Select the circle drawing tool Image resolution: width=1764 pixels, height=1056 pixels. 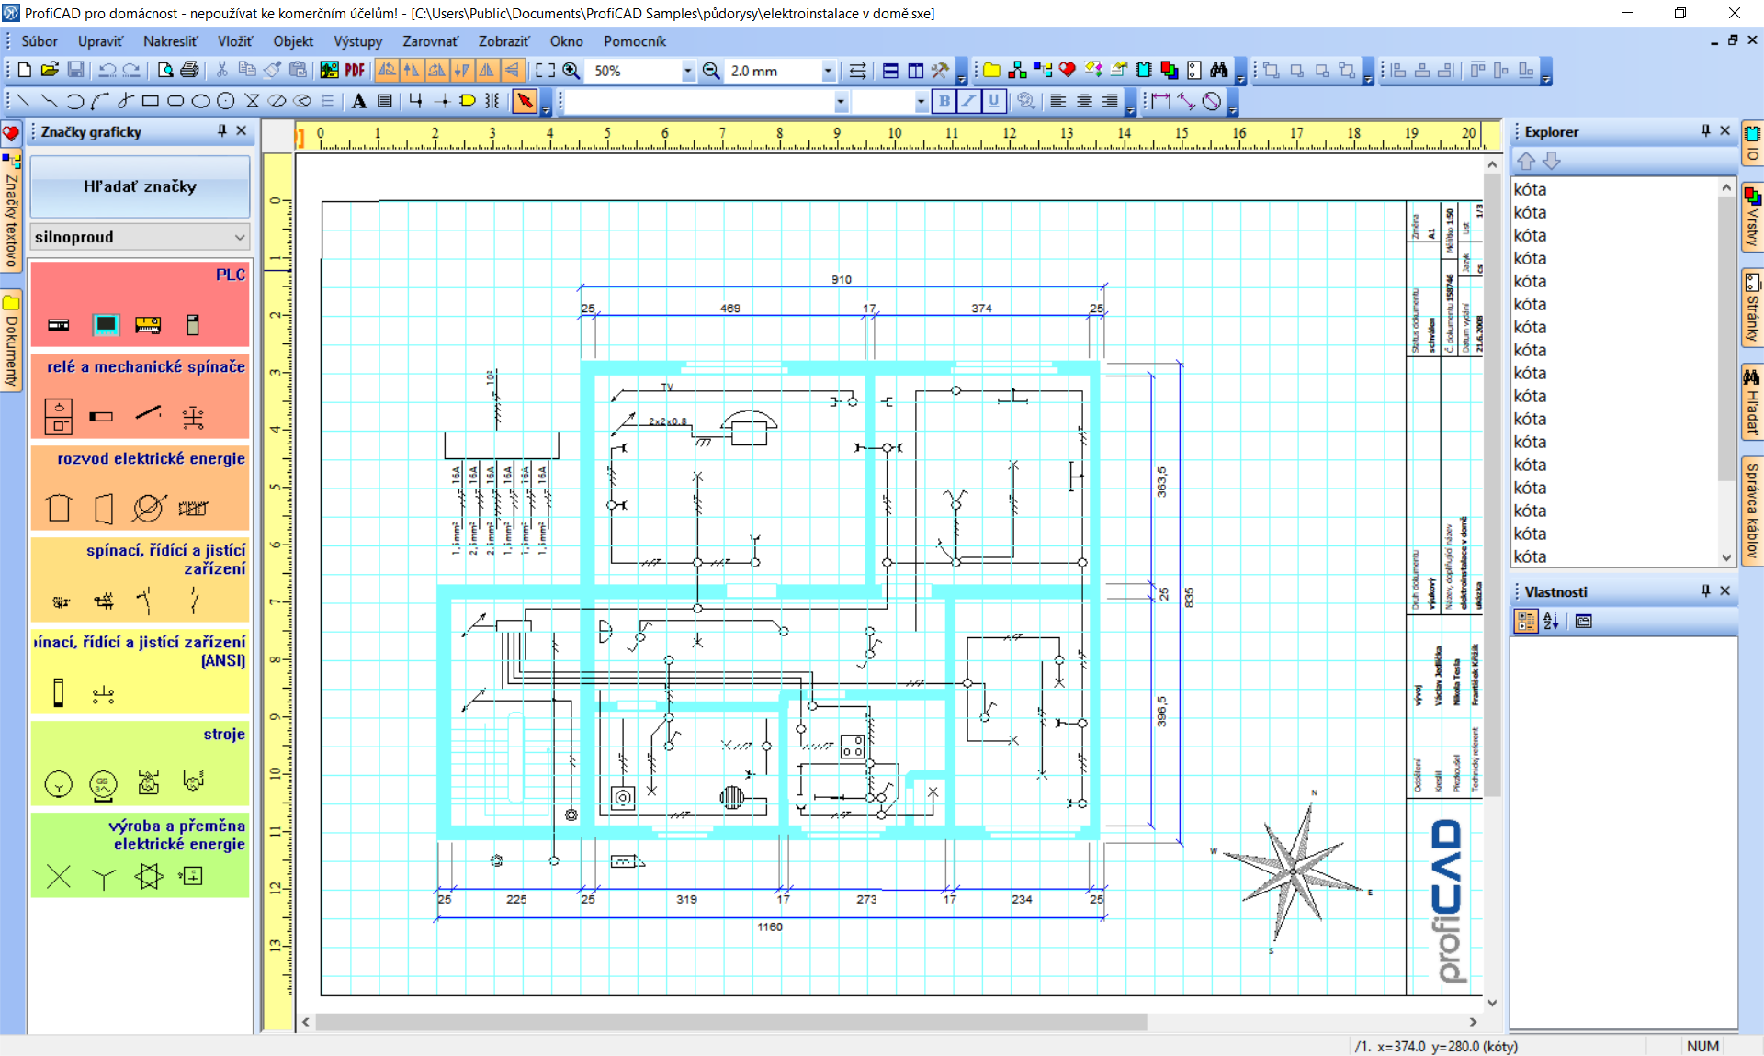pos(225,101)
